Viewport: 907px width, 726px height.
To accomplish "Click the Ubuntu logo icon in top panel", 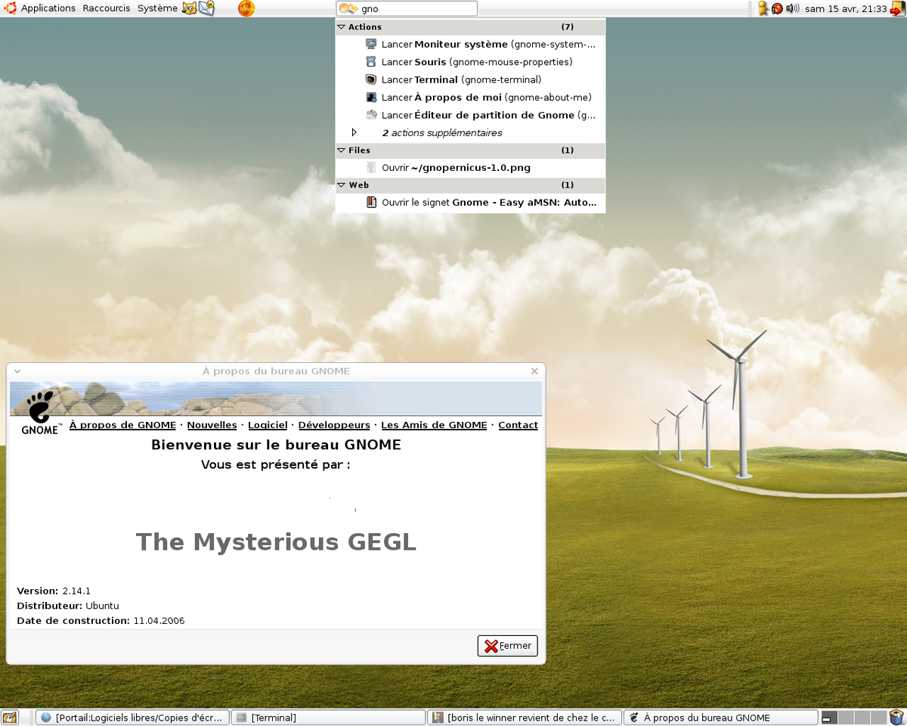I will click(x=10, y=8).
